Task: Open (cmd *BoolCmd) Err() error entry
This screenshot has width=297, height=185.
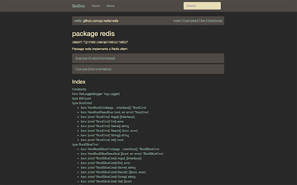Action: pyautogui.click(x=102, y=122)
